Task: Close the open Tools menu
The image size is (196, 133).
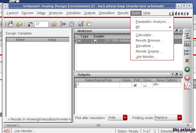Action: pyautogui.click(x=136, y=13)
